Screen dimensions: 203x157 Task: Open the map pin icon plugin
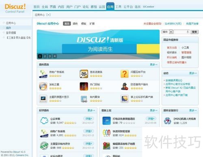click(x=107, y=146)
